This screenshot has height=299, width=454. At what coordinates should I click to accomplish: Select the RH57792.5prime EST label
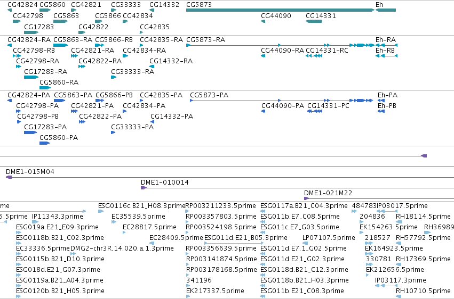423,238
